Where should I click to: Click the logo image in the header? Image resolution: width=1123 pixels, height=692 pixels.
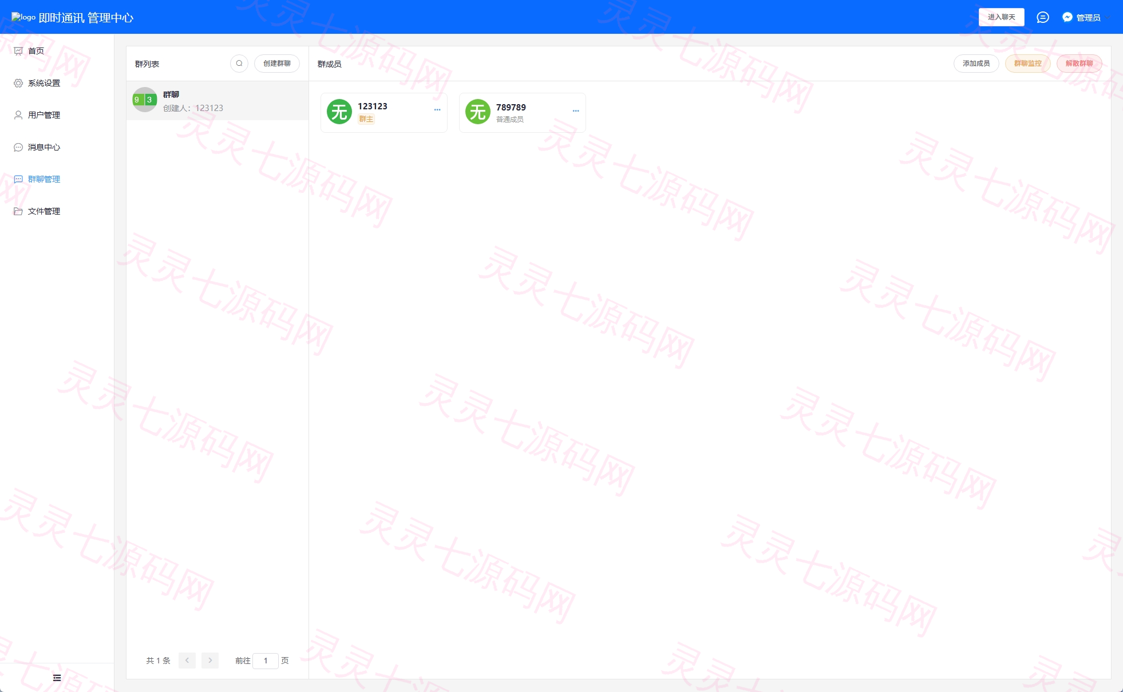[23, 17]
